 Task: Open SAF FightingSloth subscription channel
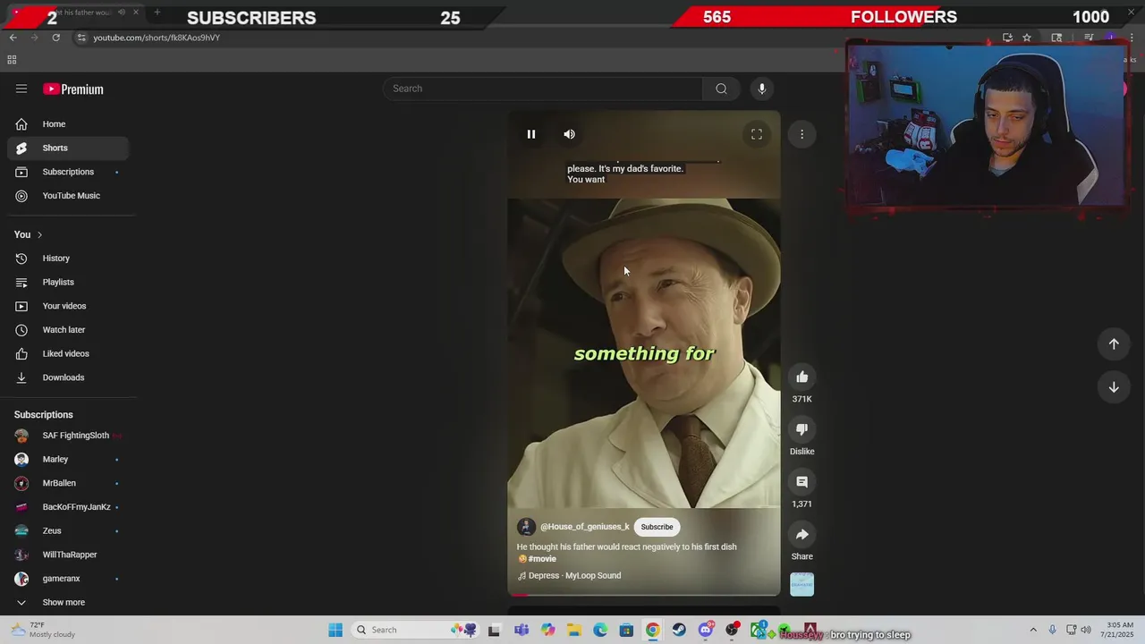[68, 436]
